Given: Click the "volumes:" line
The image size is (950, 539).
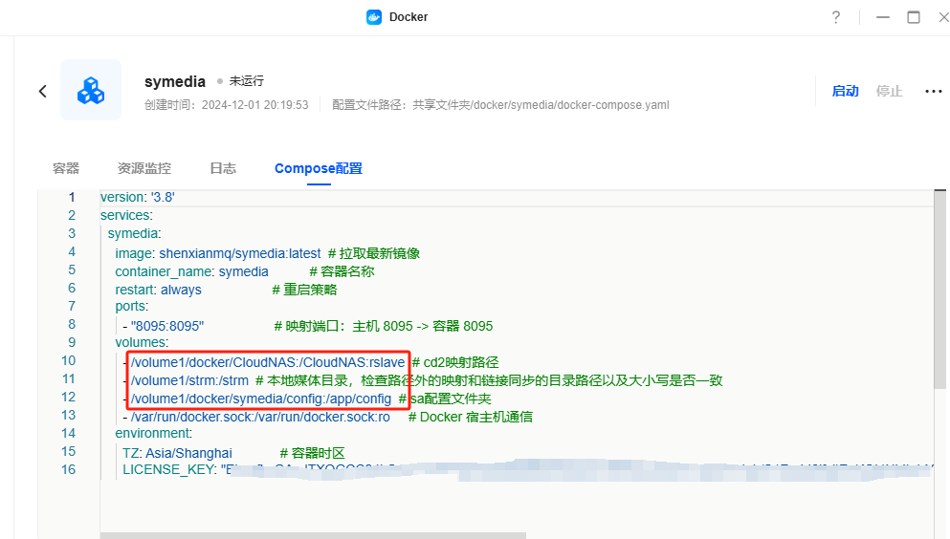Looking at the screenshot, I should (142, 342).
